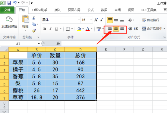
Task: Open customize quick access toolbar arrow
Action: tap(32, 3)
